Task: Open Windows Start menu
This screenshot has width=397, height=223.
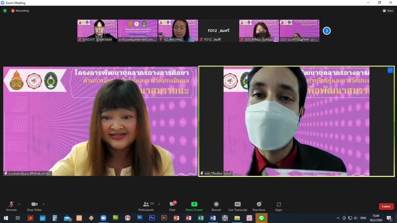Action: [6, 218]
